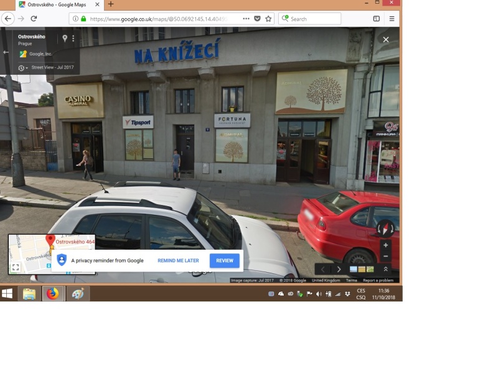498x383 pixels.
Task: Zoom out with the minus button
Action: (385, 257)
